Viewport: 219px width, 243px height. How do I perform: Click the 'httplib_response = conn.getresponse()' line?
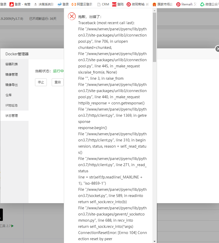tap(111, 103)
